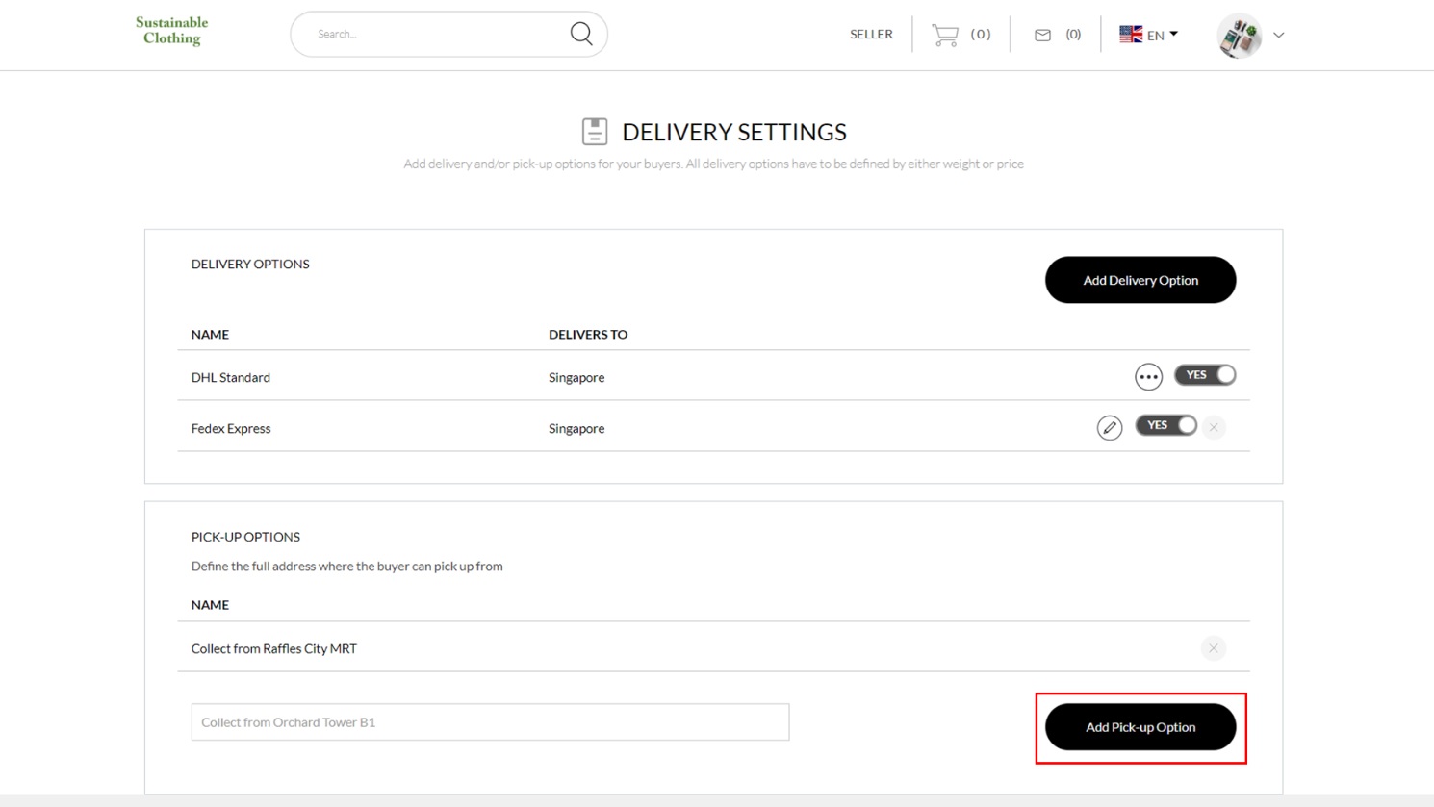Open the messages envelope icon
This screenshot has height=807, width=1434.
1042,35
